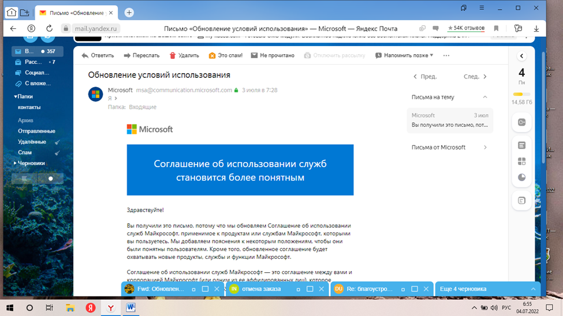Mark the message as spam
Screen dimensions: 563x316
(225, 55)
